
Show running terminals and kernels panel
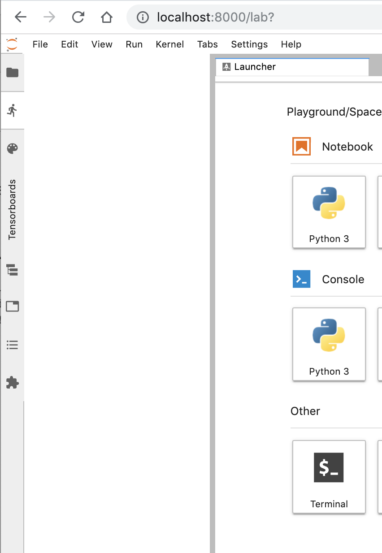pyautogui.click(x=12, y=110)
